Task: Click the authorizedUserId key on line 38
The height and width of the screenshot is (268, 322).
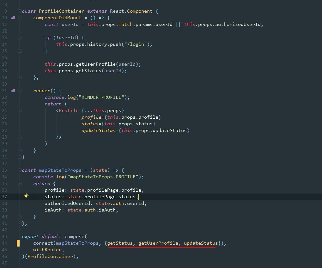Action: click(x=67, y=203)
